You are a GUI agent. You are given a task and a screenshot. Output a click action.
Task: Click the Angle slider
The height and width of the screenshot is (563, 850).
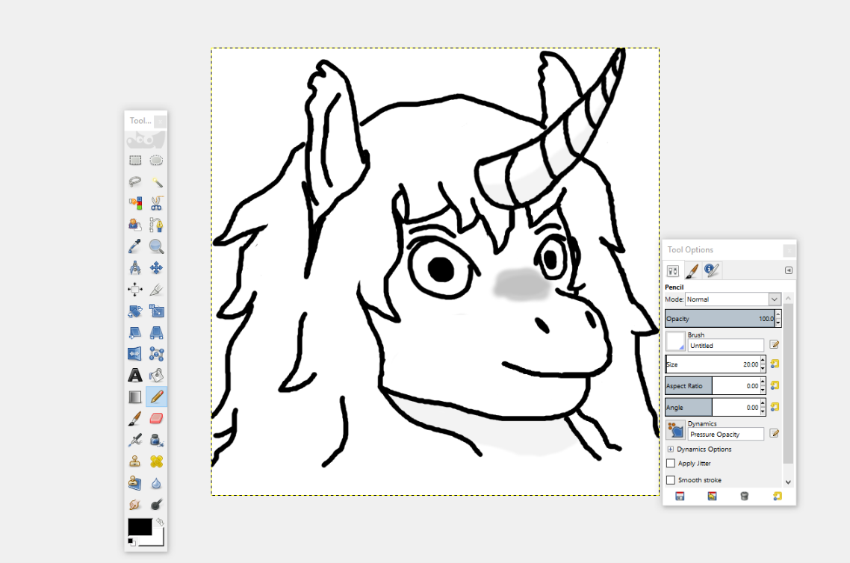[x=713, y=408]
